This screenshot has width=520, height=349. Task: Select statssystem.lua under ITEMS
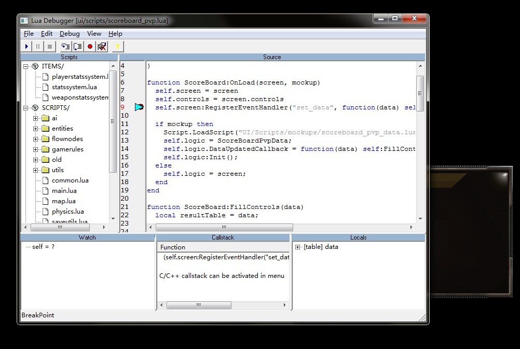coord(74,87)
